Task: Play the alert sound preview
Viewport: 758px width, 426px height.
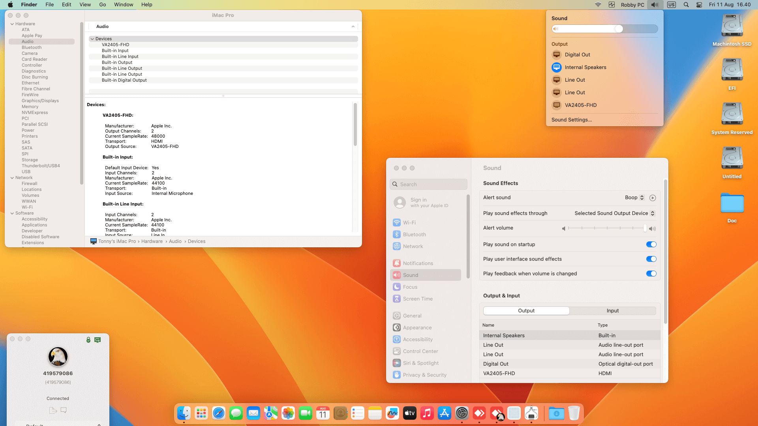Action: [x=653, y=198]
